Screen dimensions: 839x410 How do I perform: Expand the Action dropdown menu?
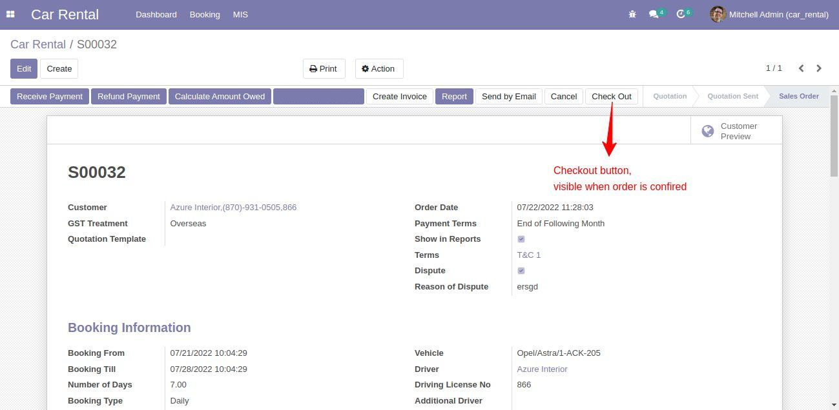click(378, 69)
